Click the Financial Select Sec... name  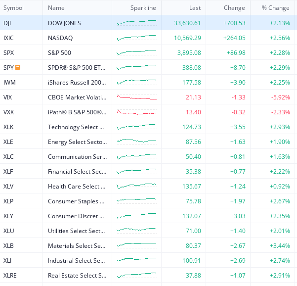(x=77, y=171)
